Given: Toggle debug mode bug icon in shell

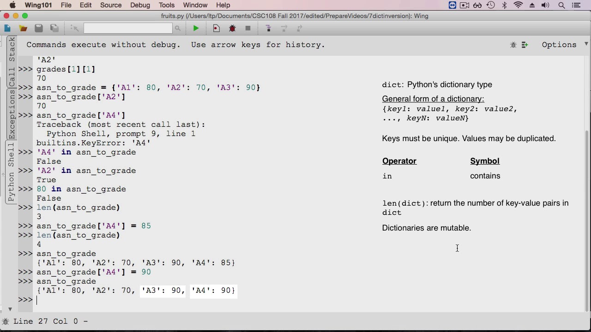Looking at the screenshot, I should (x=513, y=45).
